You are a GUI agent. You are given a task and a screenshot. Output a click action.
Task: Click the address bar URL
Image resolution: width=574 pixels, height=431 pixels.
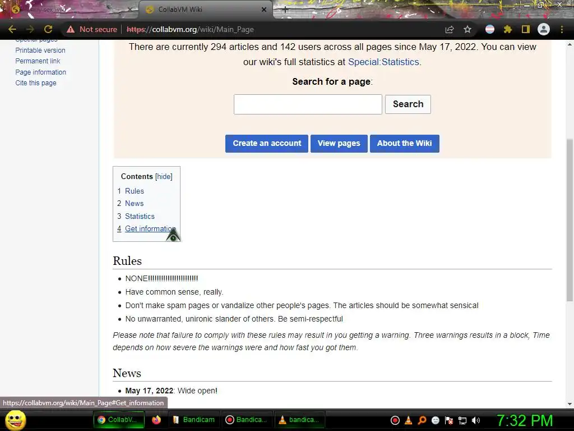[190, 29]
